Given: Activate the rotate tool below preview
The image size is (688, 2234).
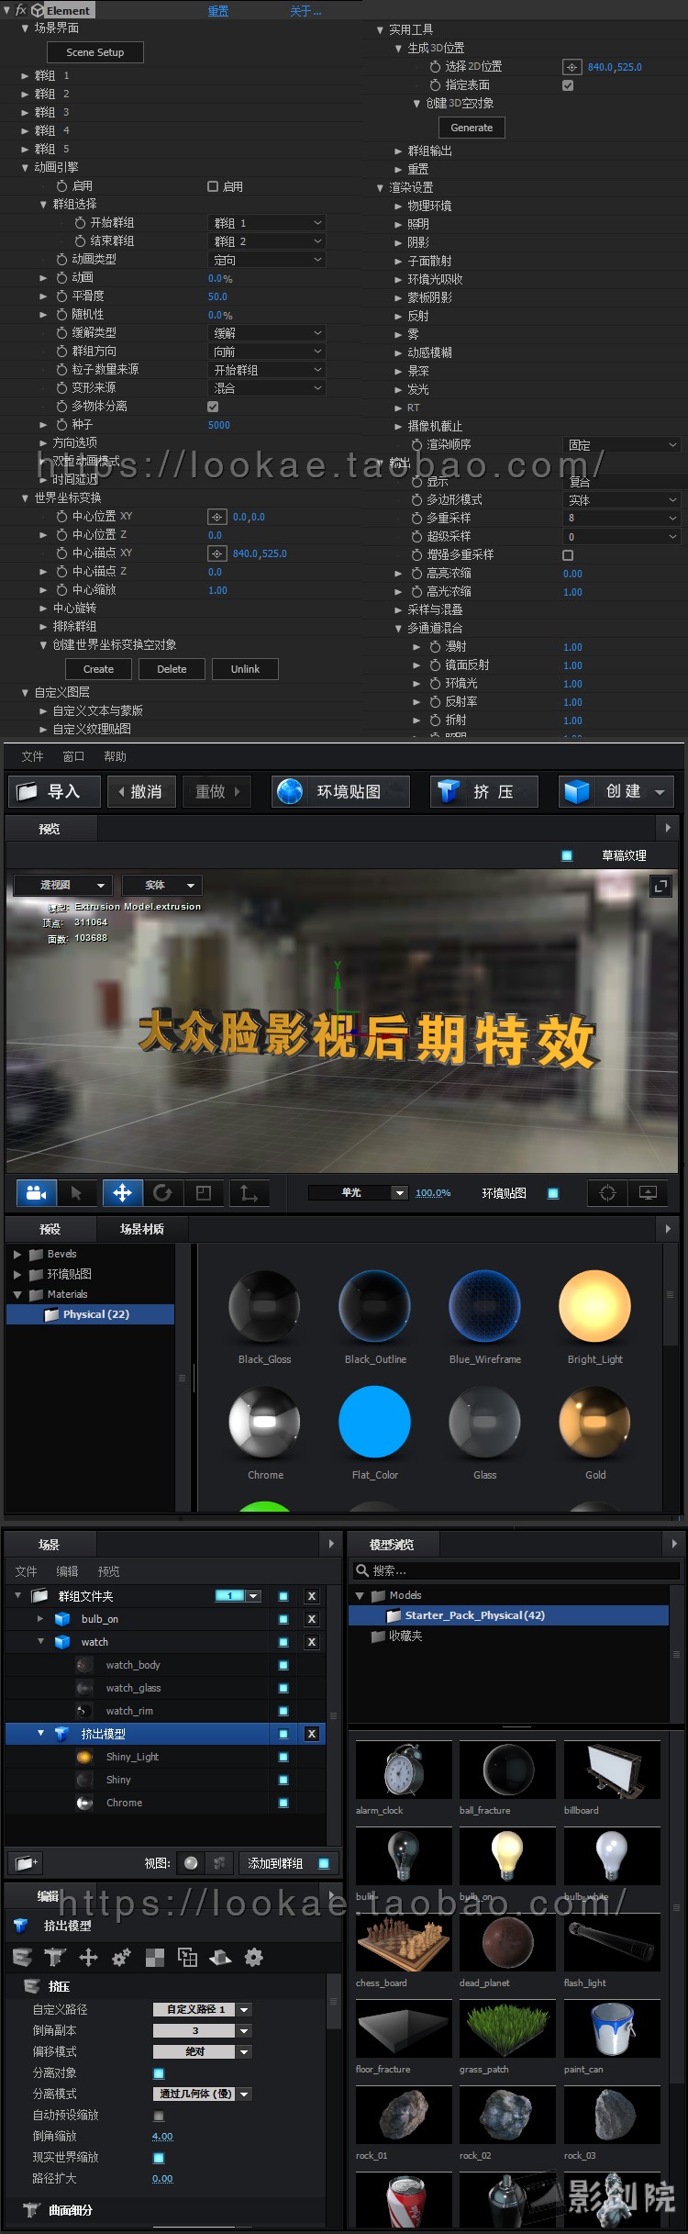Looking at the screenshot, I should (162, 1192).
